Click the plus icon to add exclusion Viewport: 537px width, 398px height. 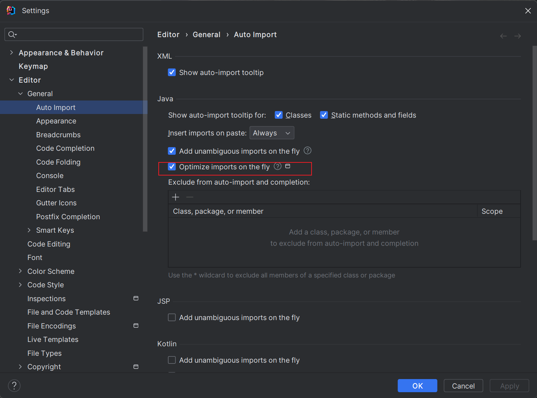(x=175, y=197)
